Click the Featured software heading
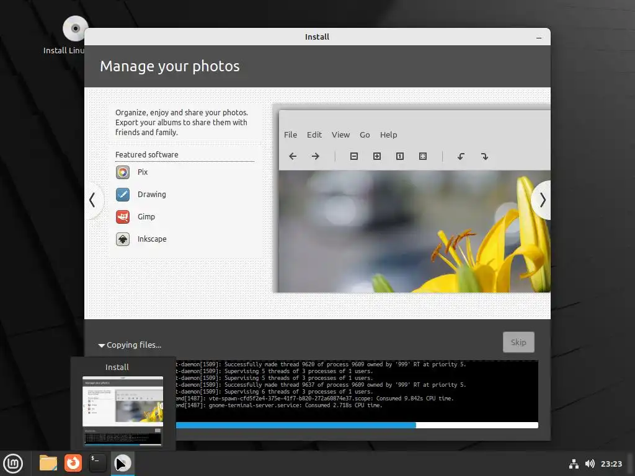The image size is (635, 476). 146,154
